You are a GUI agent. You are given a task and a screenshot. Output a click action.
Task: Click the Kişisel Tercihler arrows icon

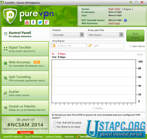[x=5, y=49]
